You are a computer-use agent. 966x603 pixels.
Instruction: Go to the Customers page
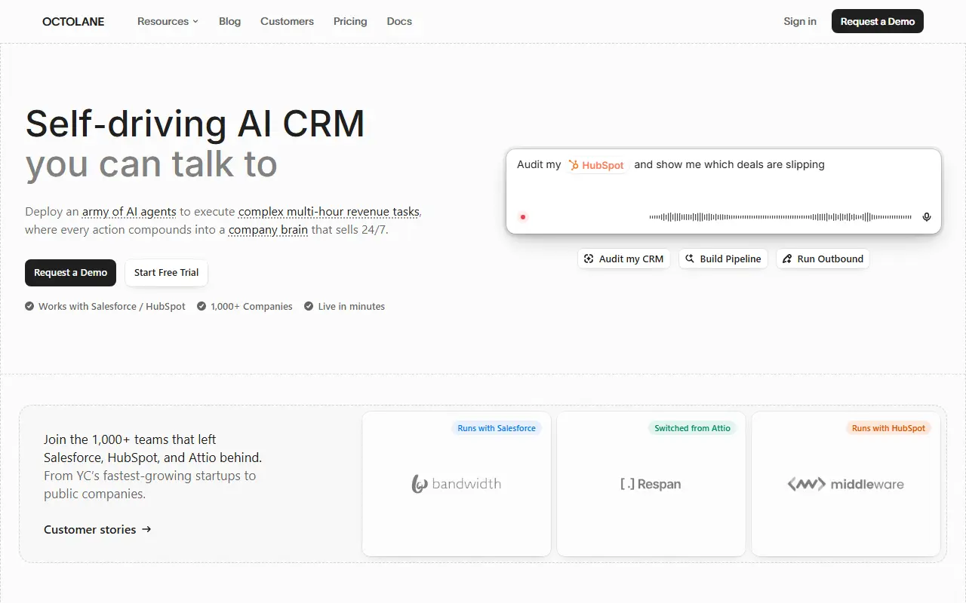287,21
